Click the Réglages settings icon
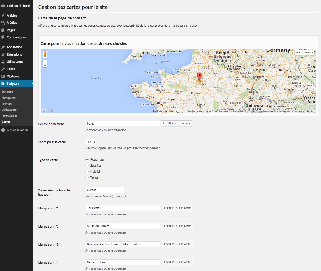The image size is (321, 271). 3,76
